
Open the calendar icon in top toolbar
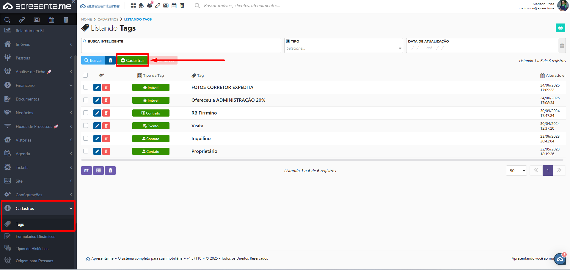(174, 6)
